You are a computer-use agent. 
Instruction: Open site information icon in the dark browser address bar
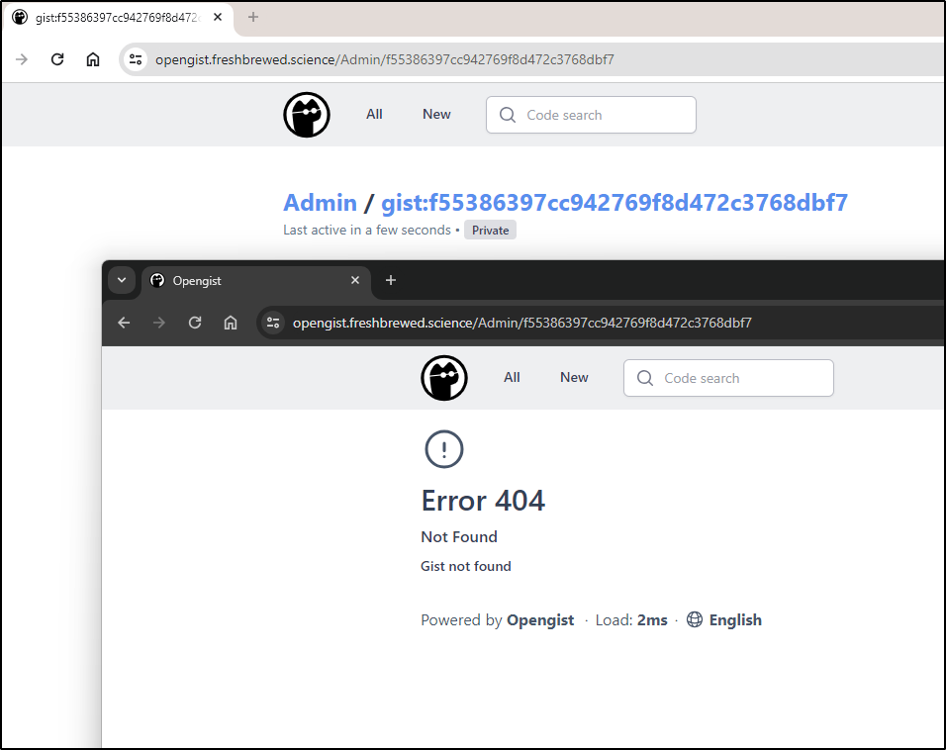pos(273,323)
